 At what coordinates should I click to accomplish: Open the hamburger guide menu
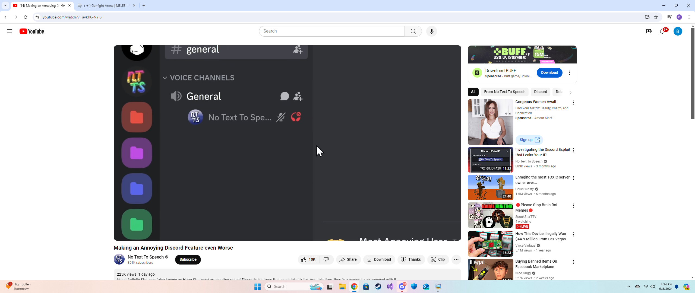[x=10, y=31]
